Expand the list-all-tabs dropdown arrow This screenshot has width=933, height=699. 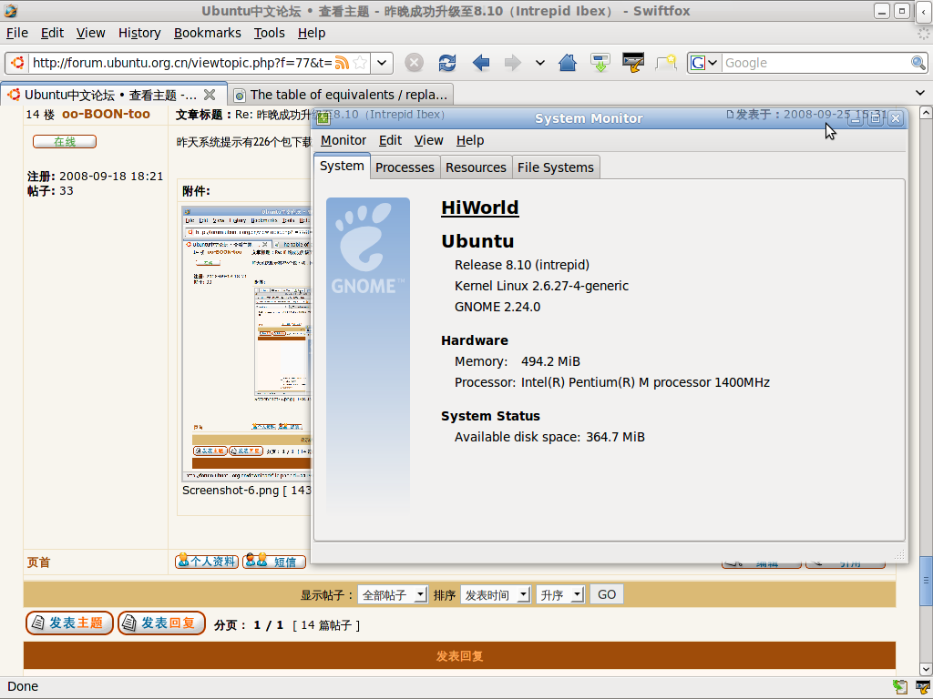920,93
